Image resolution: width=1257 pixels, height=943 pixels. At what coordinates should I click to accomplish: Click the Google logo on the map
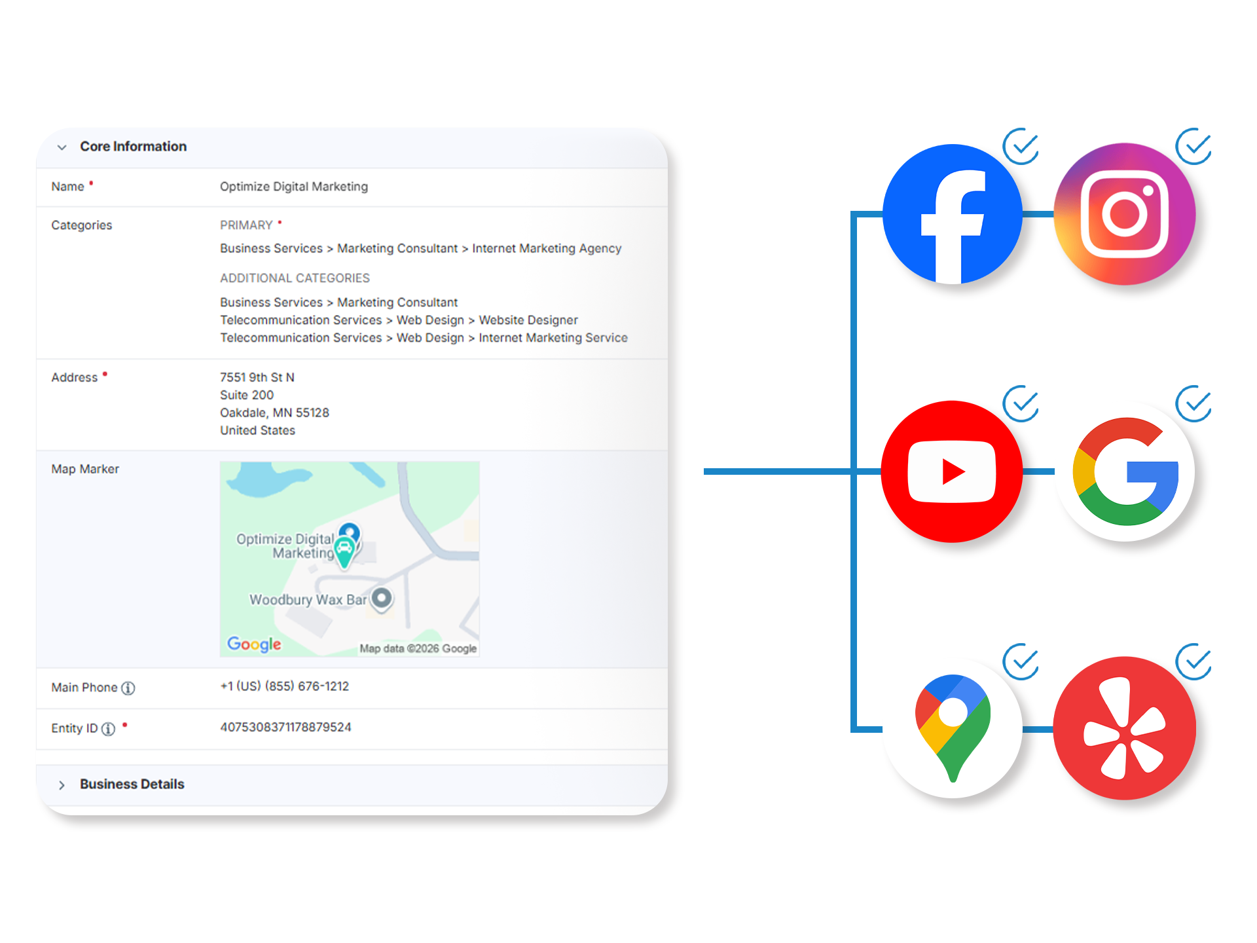[254, 644]
